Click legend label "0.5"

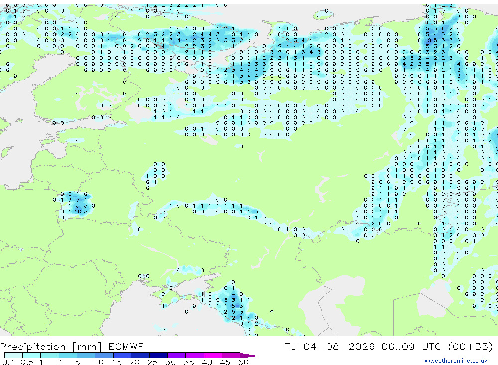pos(27,362)
